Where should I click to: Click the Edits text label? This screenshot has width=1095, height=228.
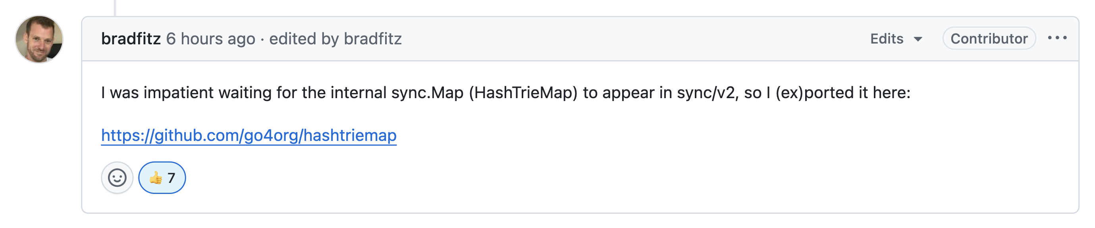tap(886, 38)
